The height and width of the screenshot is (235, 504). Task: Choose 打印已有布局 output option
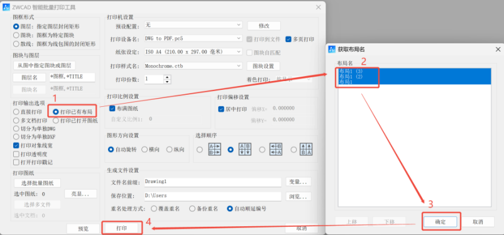55,112
